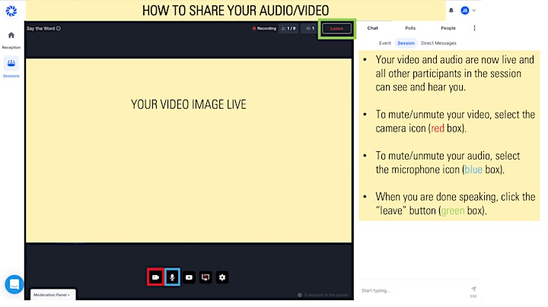This screenshot has width=548, height=307.
Task: Switch to the People tab
Action: 448,28
